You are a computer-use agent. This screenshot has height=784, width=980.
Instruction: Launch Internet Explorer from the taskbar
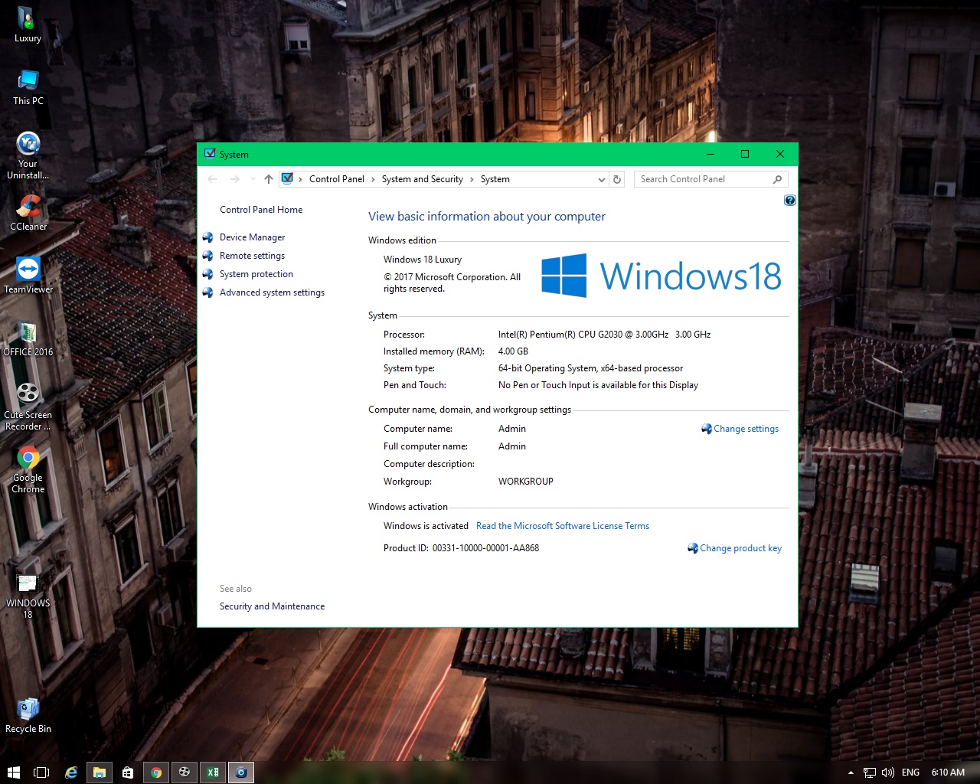tap(71, 773)
